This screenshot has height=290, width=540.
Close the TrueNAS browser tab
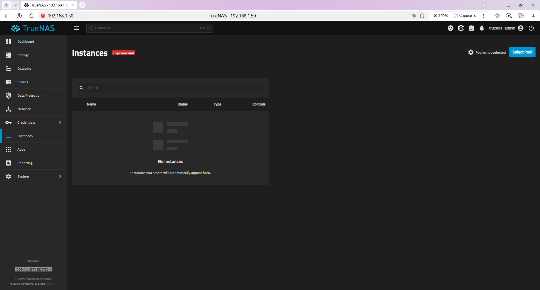73,5
